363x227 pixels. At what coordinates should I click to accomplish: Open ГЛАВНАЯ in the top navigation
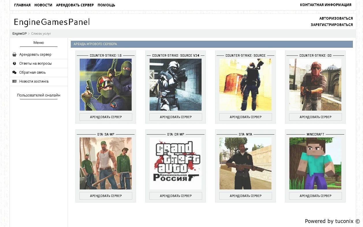[x=22, y=5]
